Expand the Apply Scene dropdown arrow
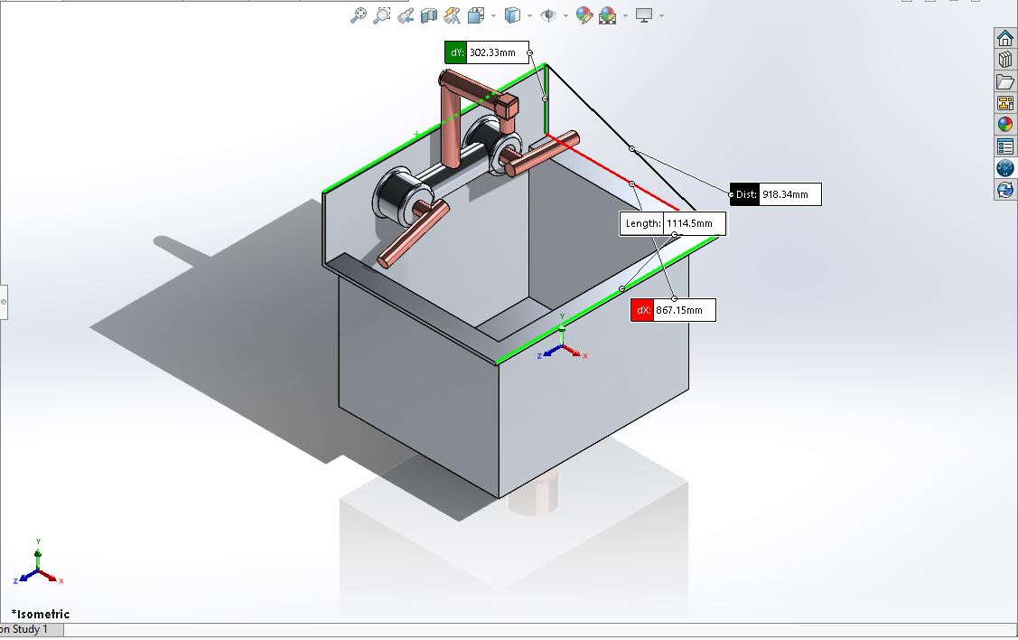This screenshot has width=1018, height=640. tap(626, 15)
